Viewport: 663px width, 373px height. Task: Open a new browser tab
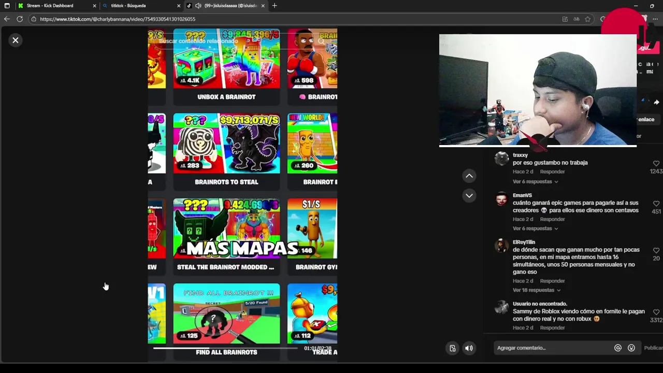275,6
